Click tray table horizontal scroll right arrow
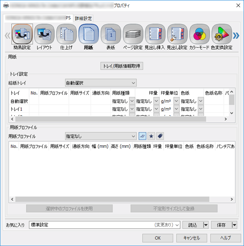244x246 pixels. click(x=226, y=119)
